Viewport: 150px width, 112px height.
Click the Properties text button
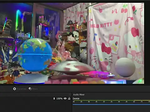click(x=21, y=89)
